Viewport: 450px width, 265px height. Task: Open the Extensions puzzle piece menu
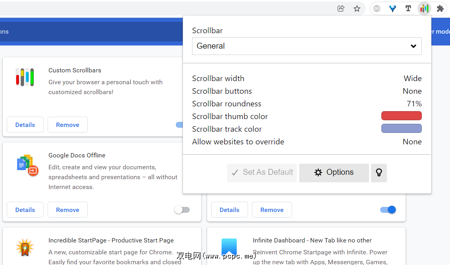click(x=440, y=8)
